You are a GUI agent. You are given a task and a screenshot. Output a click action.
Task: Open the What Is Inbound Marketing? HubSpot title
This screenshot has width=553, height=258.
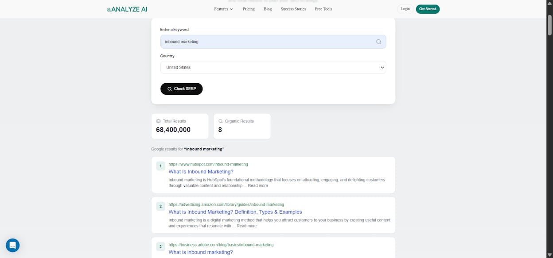(201, 172)
